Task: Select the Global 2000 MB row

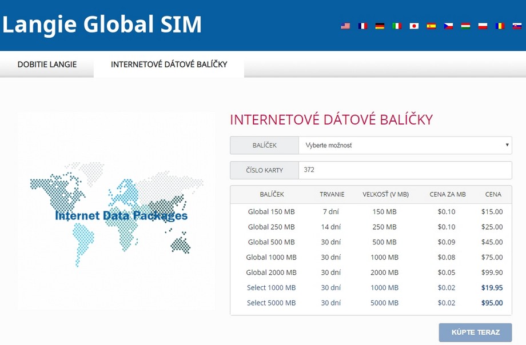Action: click(371, 272)
